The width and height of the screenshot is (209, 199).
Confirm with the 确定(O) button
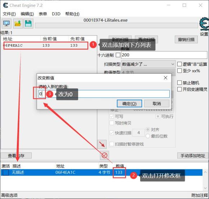(129, 104)
